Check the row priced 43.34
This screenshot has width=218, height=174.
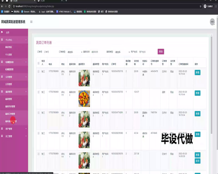pos(38,133)
